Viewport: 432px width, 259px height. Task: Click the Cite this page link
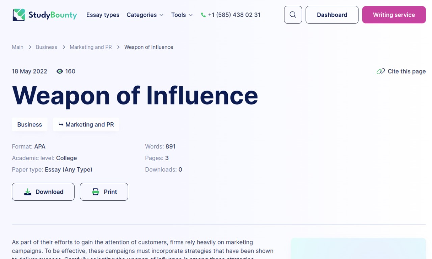pyautogui.click(x=406, y=71)
